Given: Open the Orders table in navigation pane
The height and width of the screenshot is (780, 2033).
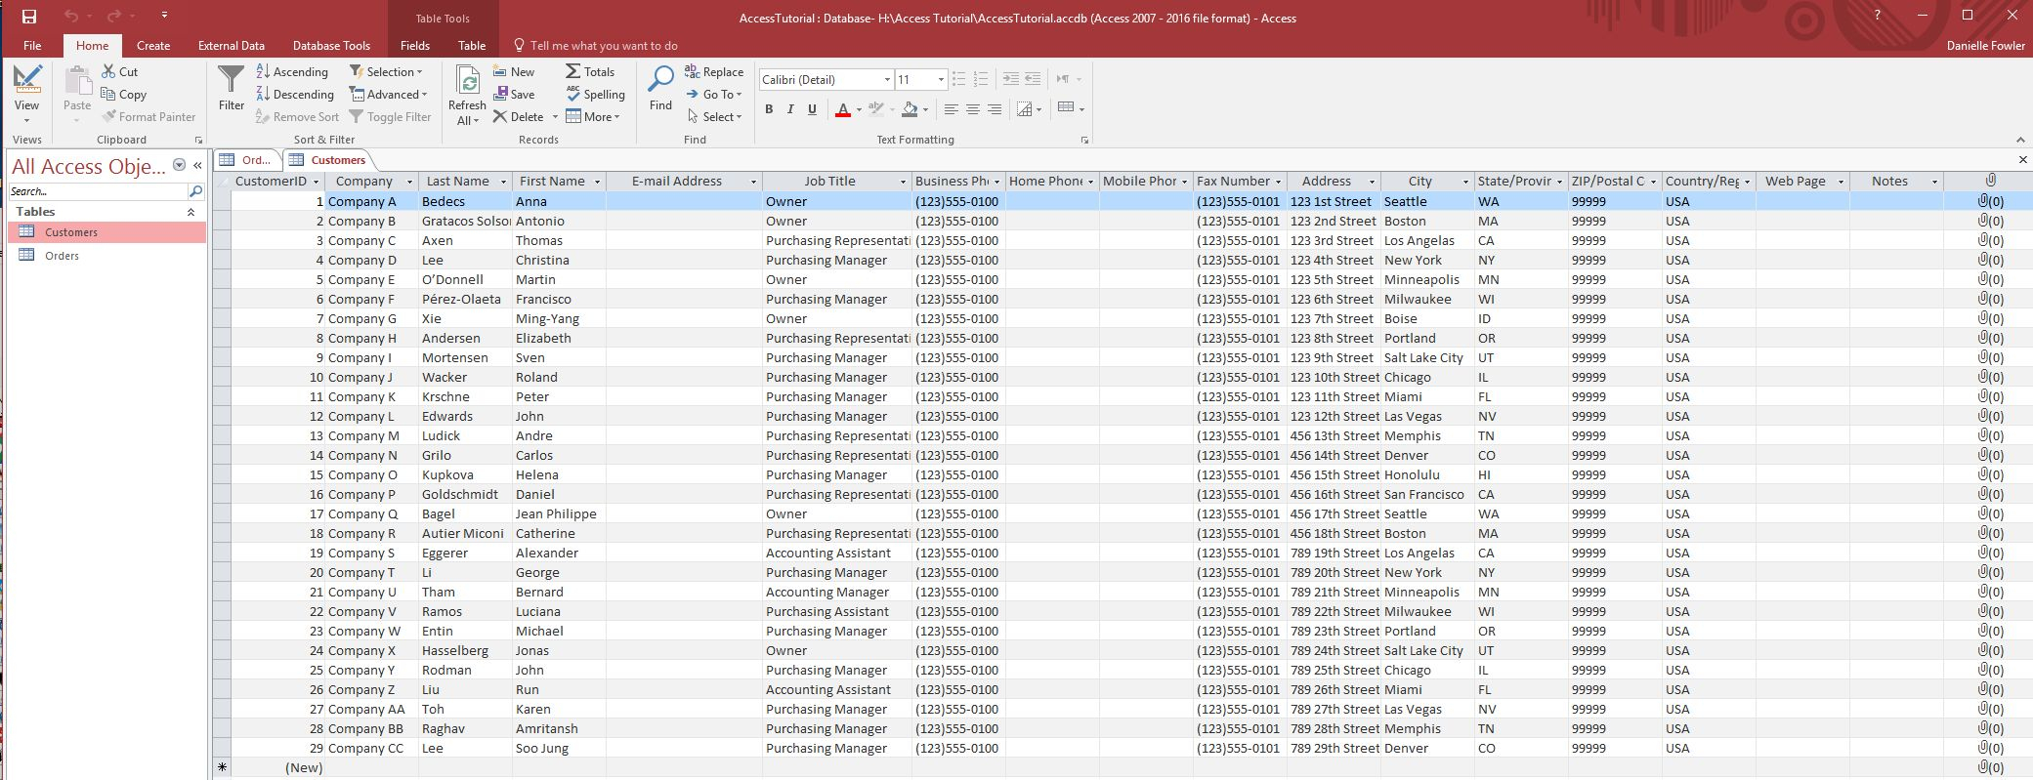Looking at the screenshot, I should click(x=62, y=256).
